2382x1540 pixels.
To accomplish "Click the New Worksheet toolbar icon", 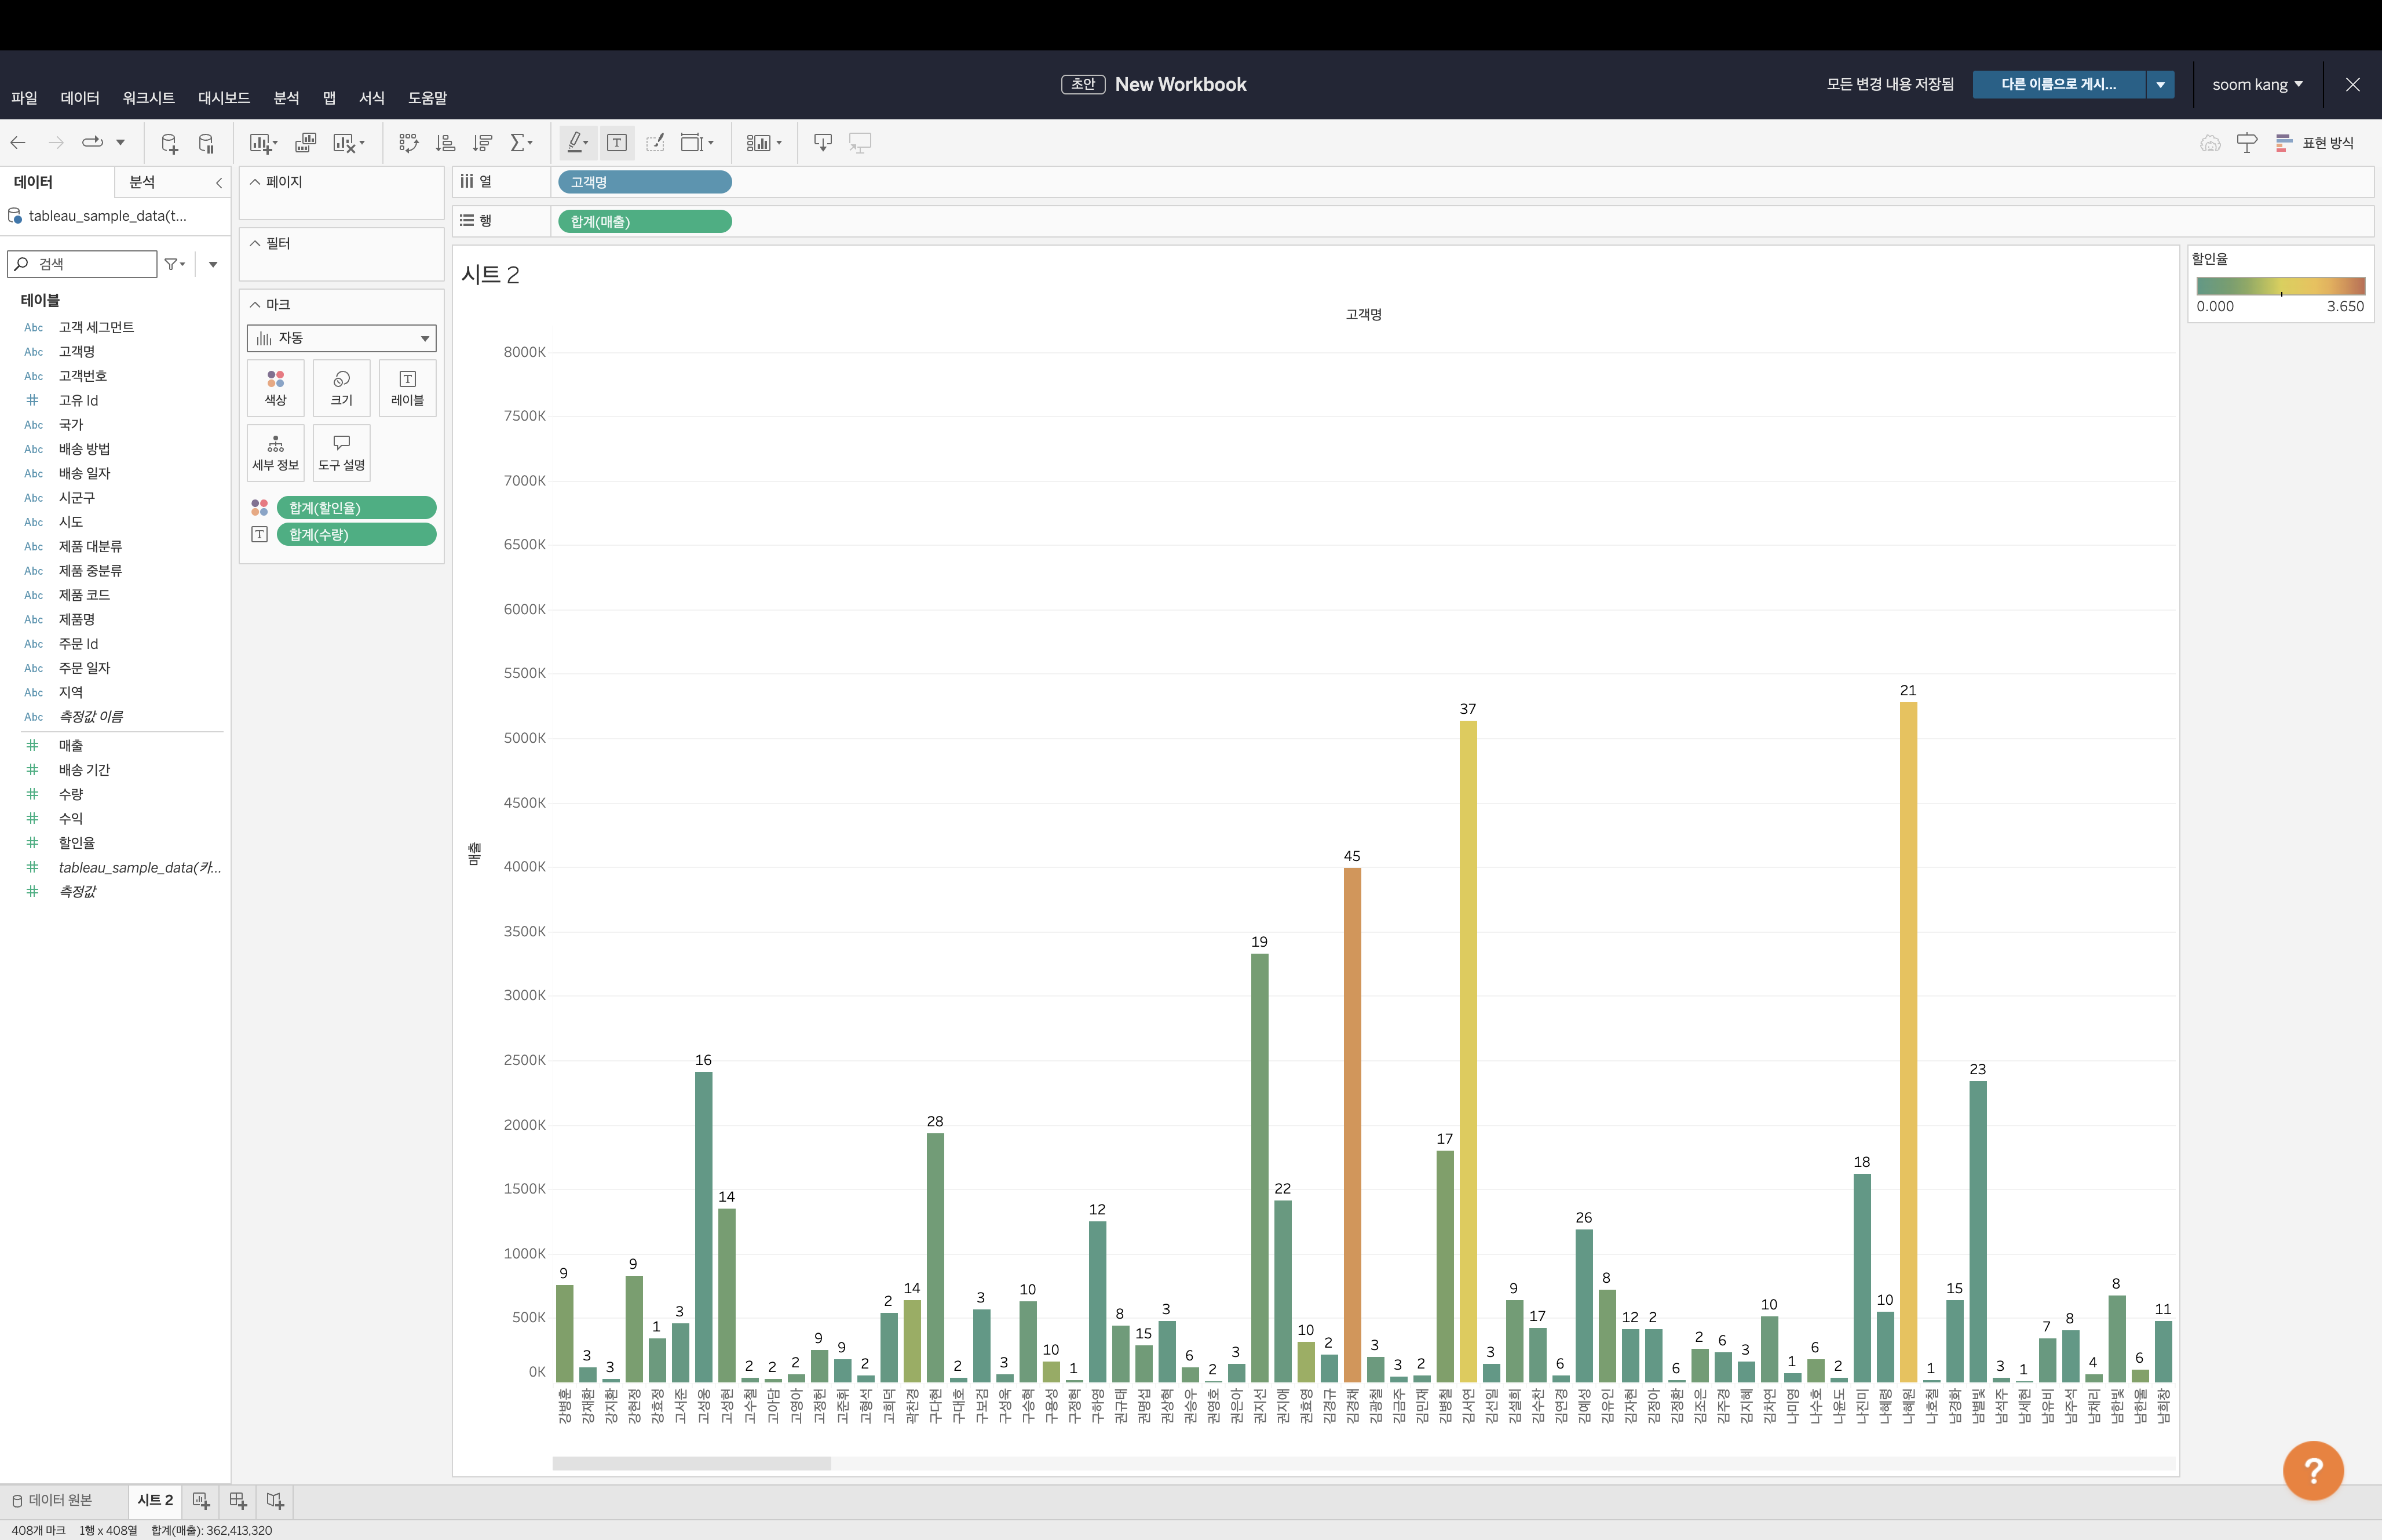I will (261, 143).
